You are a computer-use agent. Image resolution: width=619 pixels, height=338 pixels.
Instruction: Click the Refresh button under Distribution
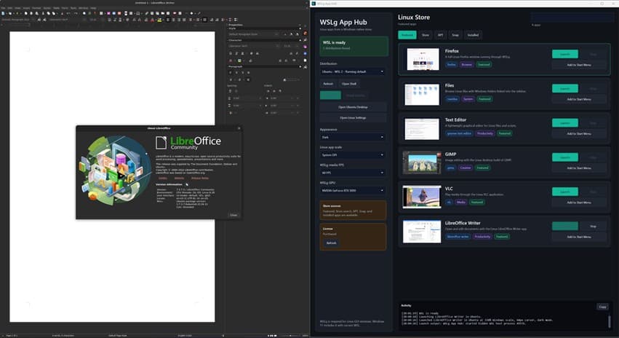click(328, 84)
